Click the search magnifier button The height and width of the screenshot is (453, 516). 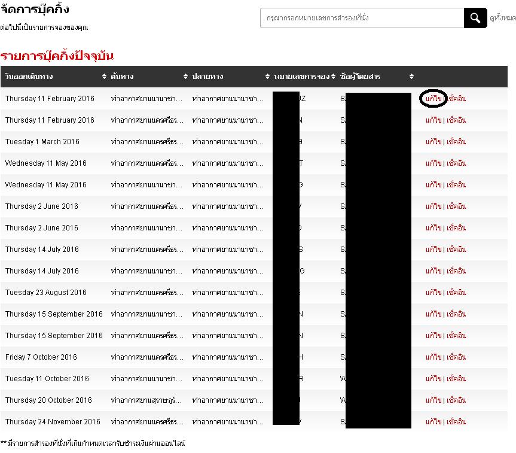[475, 18]
